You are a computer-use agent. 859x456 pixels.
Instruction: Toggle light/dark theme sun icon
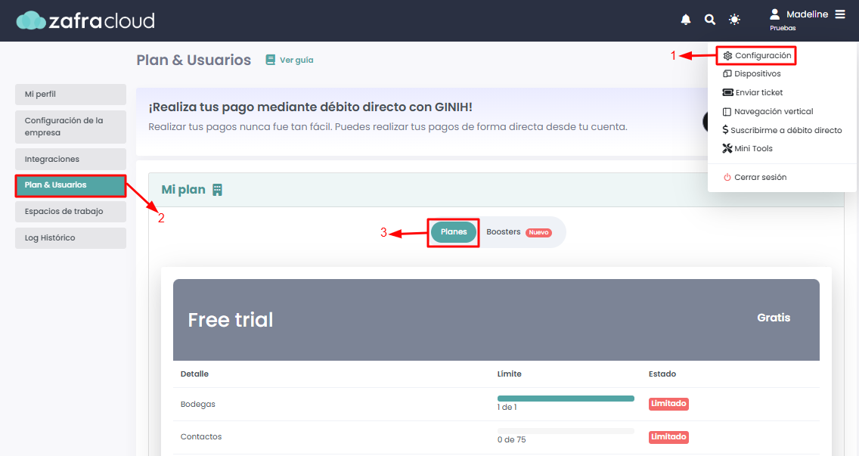pyautogui.click(x=735, y=20)
